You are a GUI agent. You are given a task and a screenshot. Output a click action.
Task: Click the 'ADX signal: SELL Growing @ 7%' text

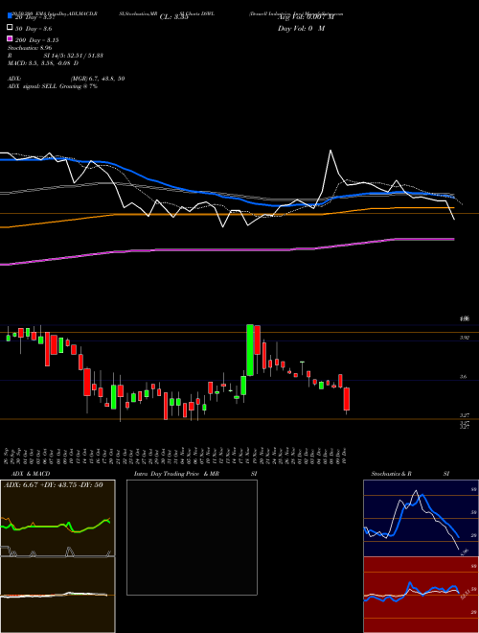pyautogui.click(x=53, y=86)
